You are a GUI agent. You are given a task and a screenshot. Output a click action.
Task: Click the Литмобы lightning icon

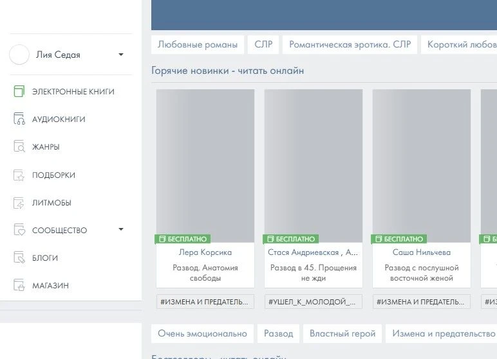(x=19, y=203)
